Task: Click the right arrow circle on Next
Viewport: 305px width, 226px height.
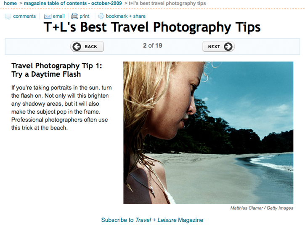Action: pos(228,47)
